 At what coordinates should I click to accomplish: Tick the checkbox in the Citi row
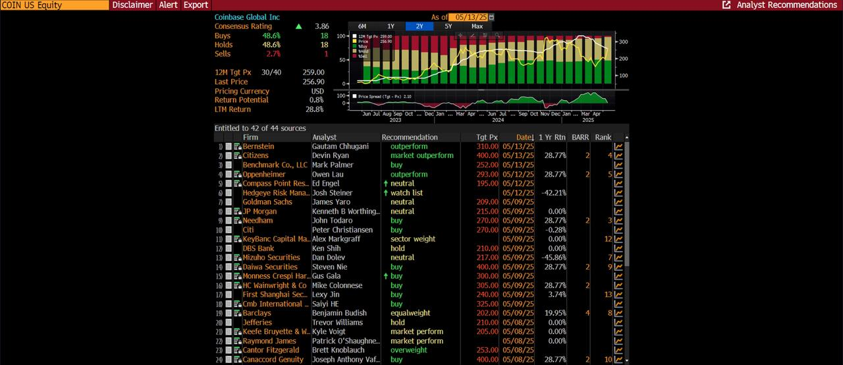229,230
